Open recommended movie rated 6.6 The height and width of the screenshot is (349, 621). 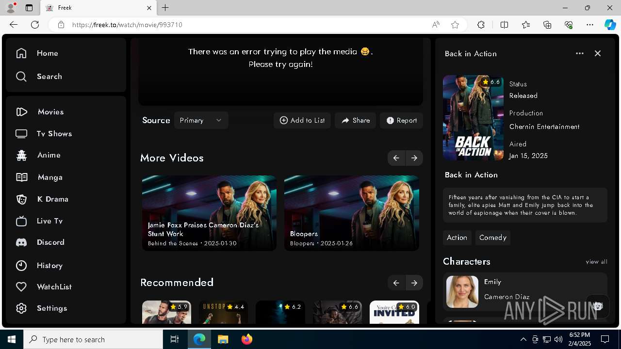tap(337, 312)
